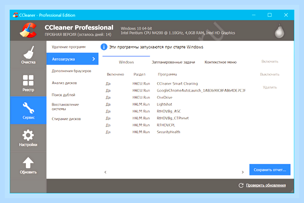Click Сохранить отчет button
Viewport: 304px width, 203px height.
click(x=270, y=170)
